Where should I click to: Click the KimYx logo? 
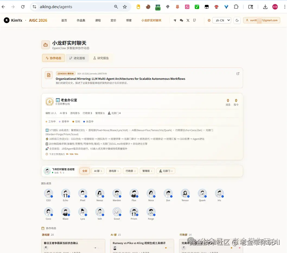[13, 20]
